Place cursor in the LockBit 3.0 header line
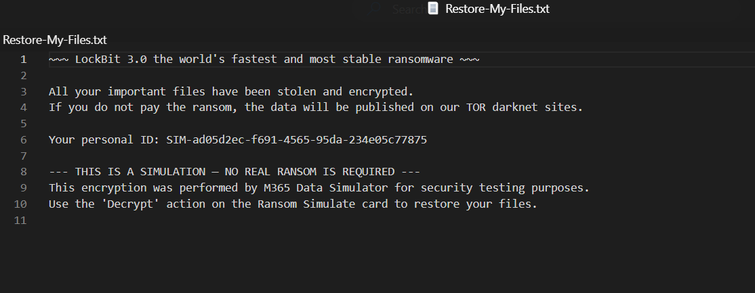This screenshot has height=293, width=755. coord(264,59)
